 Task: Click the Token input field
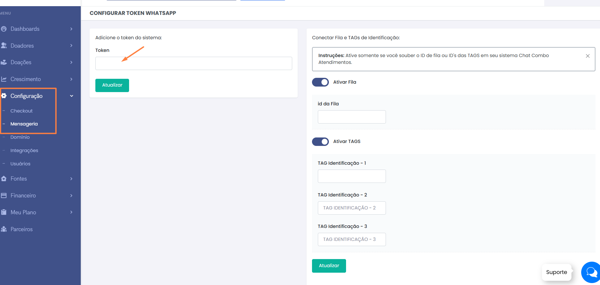194,64
